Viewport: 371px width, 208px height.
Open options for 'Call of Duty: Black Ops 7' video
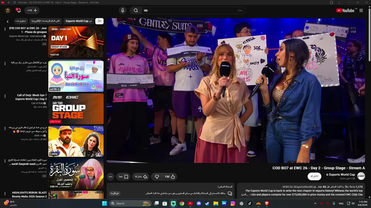(5, 96)
